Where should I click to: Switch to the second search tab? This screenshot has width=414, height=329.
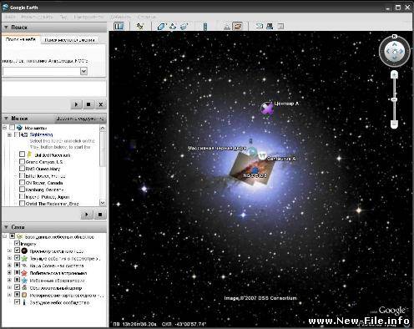coord(69,40)
